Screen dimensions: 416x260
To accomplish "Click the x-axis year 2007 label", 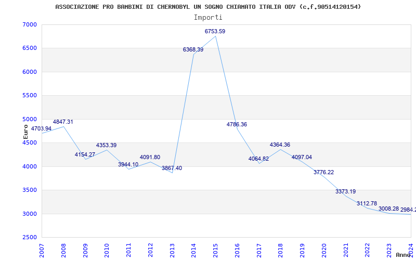I will click(x=42, y=250).
